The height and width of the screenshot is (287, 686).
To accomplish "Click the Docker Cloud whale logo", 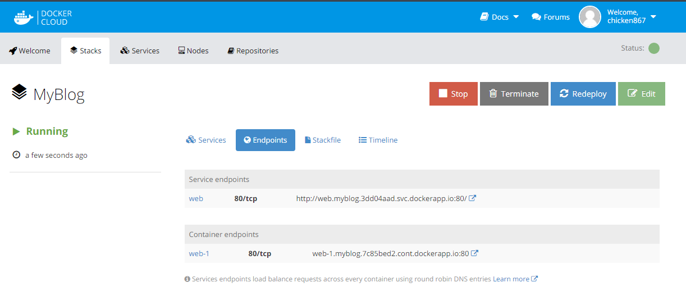I will coord(24,17).
